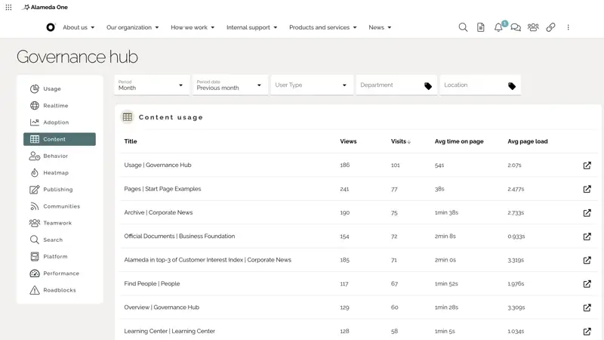
Task: Open Heatmap section in sidebar
Action: (60, 173)
